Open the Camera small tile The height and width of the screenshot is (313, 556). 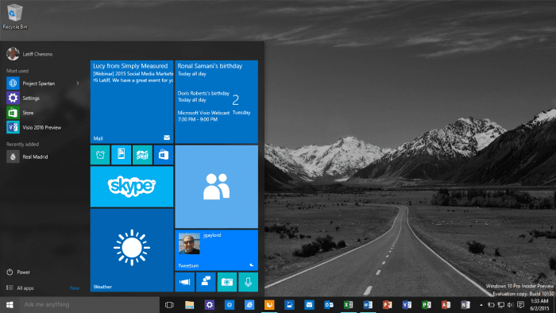click(x=227, y=282)
